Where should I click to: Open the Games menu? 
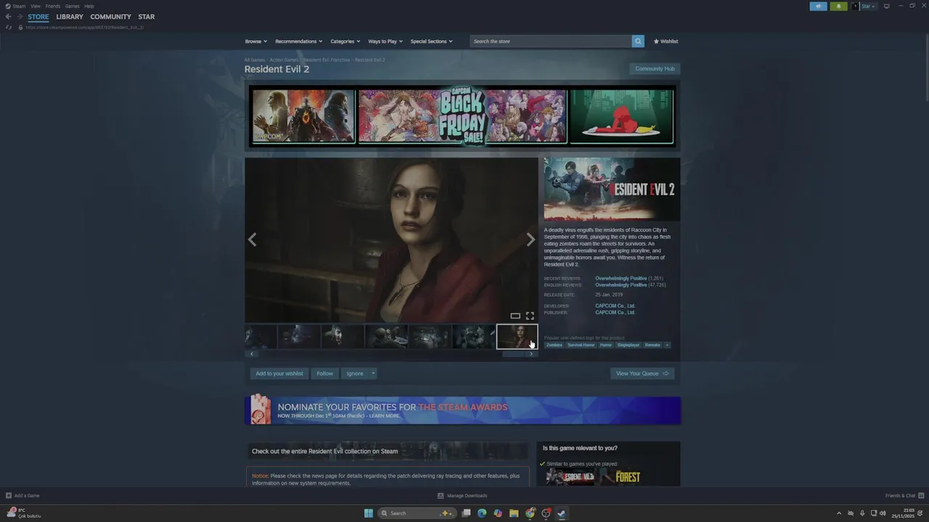coord(73,6)
